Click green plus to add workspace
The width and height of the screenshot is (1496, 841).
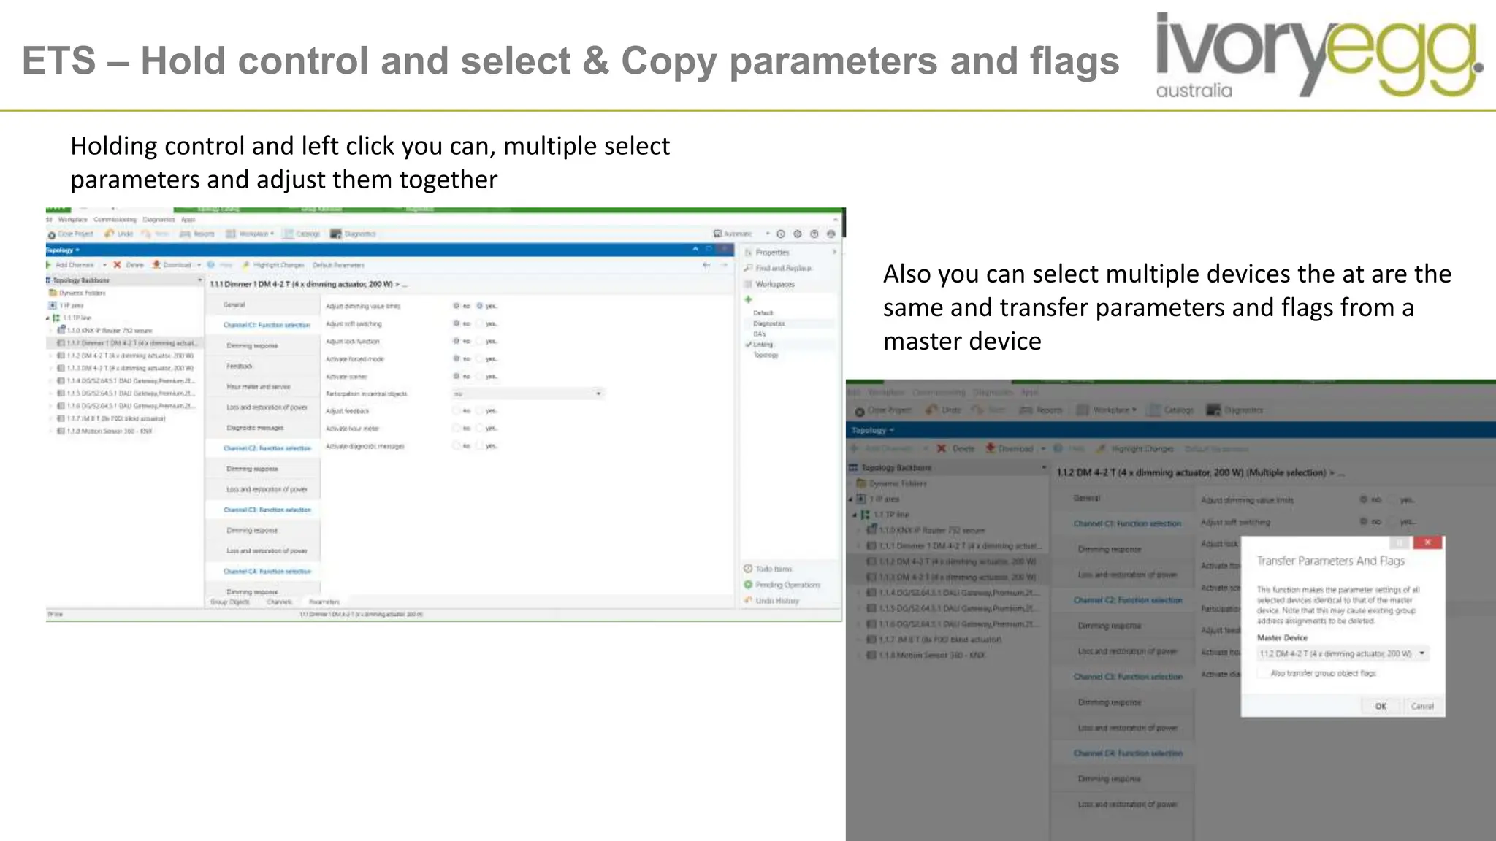pos(748,299)
